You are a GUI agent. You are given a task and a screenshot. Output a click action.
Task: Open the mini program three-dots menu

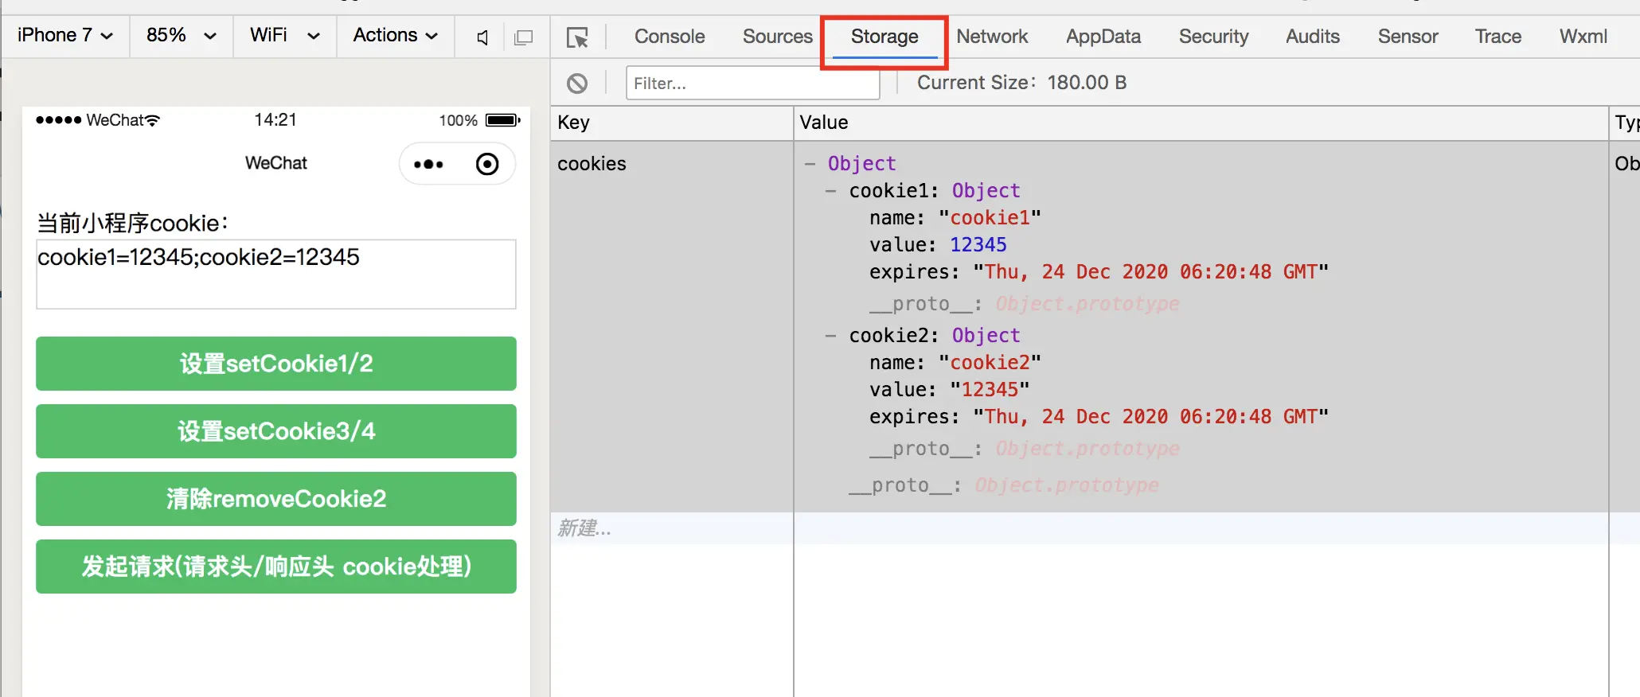tap(428, 164)
